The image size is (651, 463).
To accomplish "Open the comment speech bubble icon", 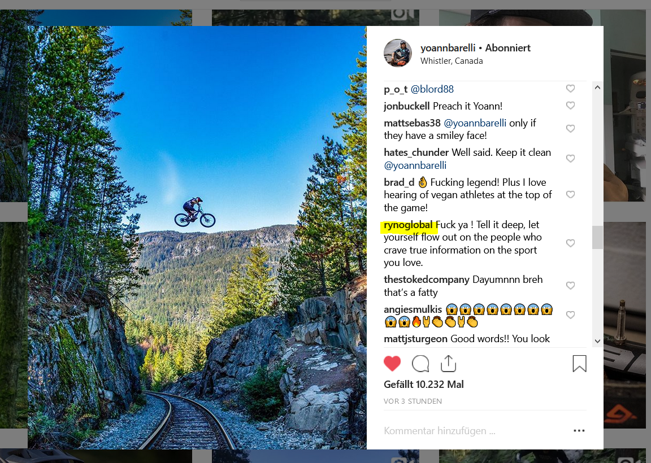I will tap(420, 364).
